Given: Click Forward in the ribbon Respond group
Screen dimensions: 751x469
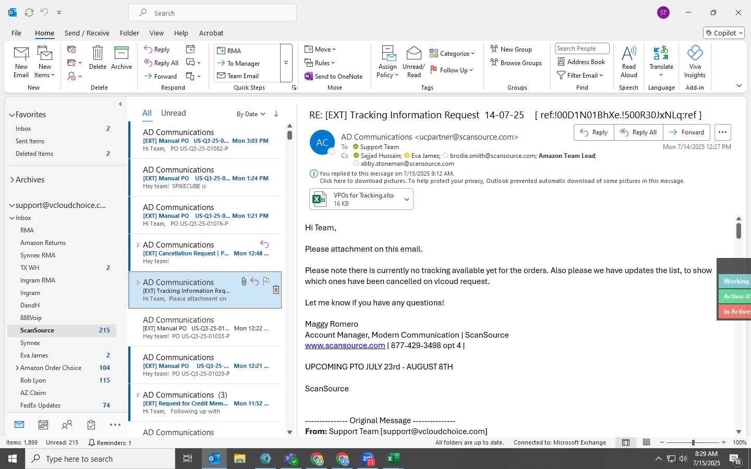Looking at the screenshot, I should 161,76.
